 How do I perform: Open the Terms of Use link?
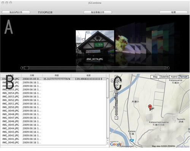pyautogui.click(x=183, y=146)
